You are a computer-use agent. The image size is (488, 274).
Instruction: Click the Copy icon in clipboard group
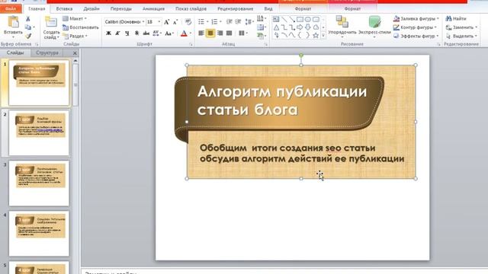[x=28, y=27]
